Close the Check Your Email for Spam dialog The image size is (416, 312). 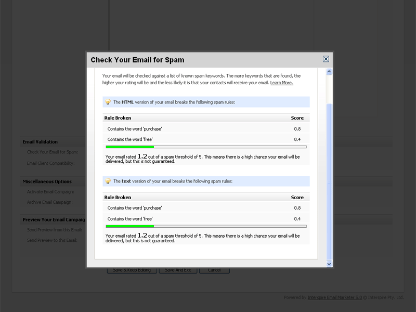(x=326, y=59)
